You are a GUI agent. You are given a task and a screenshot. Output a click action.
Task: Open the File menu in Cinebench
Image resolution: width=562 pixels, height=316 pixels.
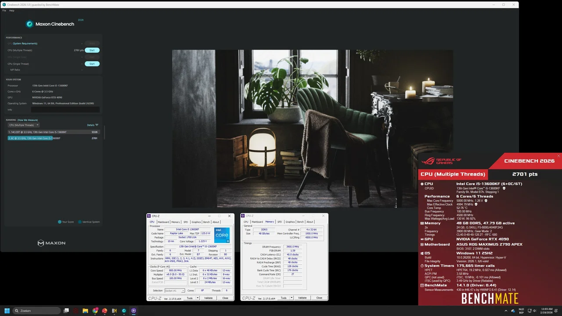point(4,11)
